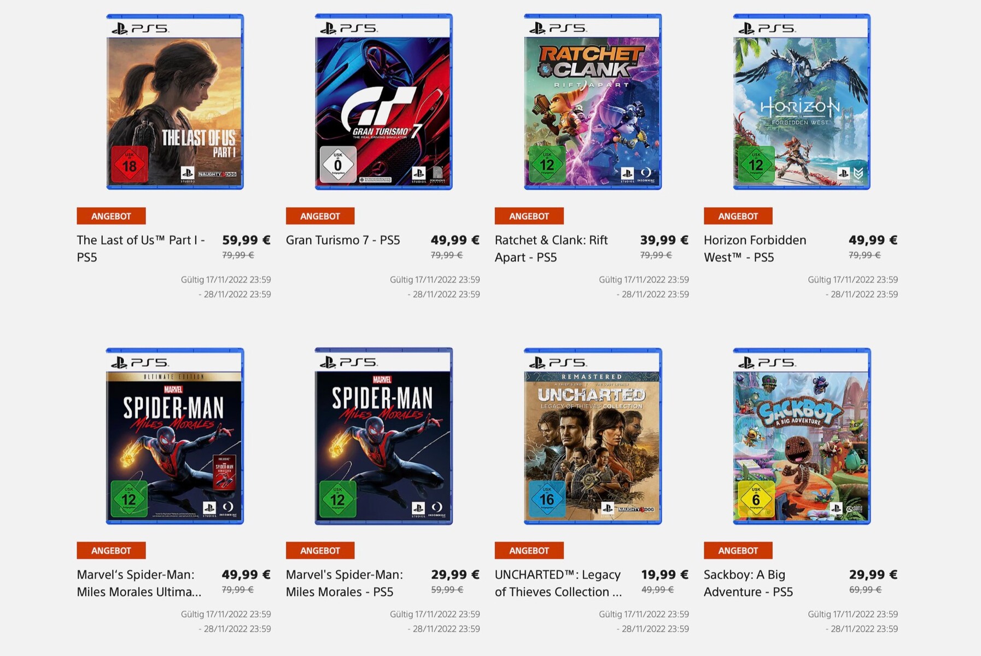
Task: Select Horizon Forbidden West cover art
Action: tap(802, 102)
